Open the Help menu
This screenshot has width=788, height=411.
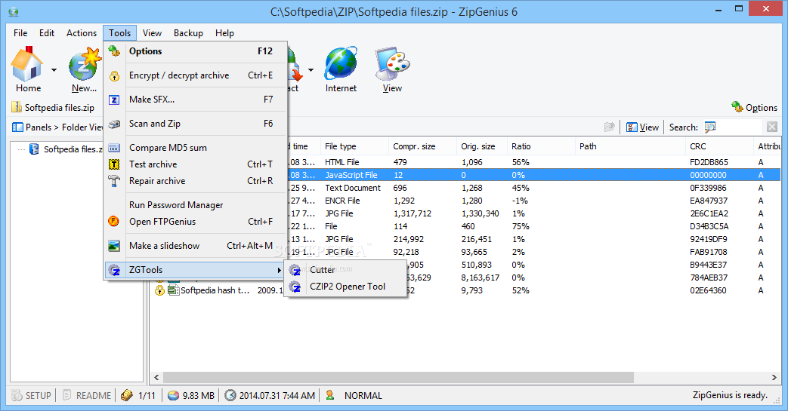[x=224, y=33]
